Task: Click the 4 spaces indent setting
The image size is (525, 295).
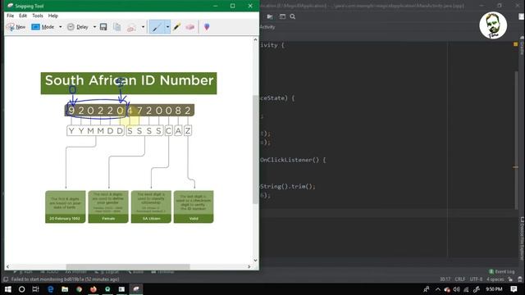Action: 495,279
